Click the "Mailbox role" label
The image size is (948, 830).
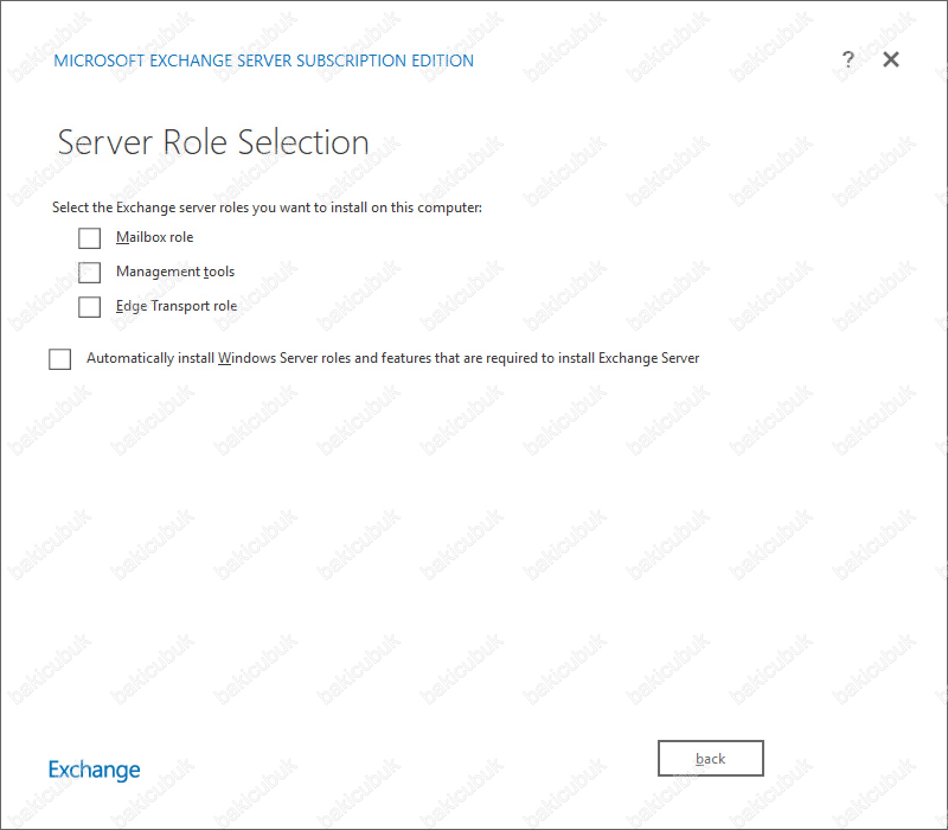pos(155,237)
